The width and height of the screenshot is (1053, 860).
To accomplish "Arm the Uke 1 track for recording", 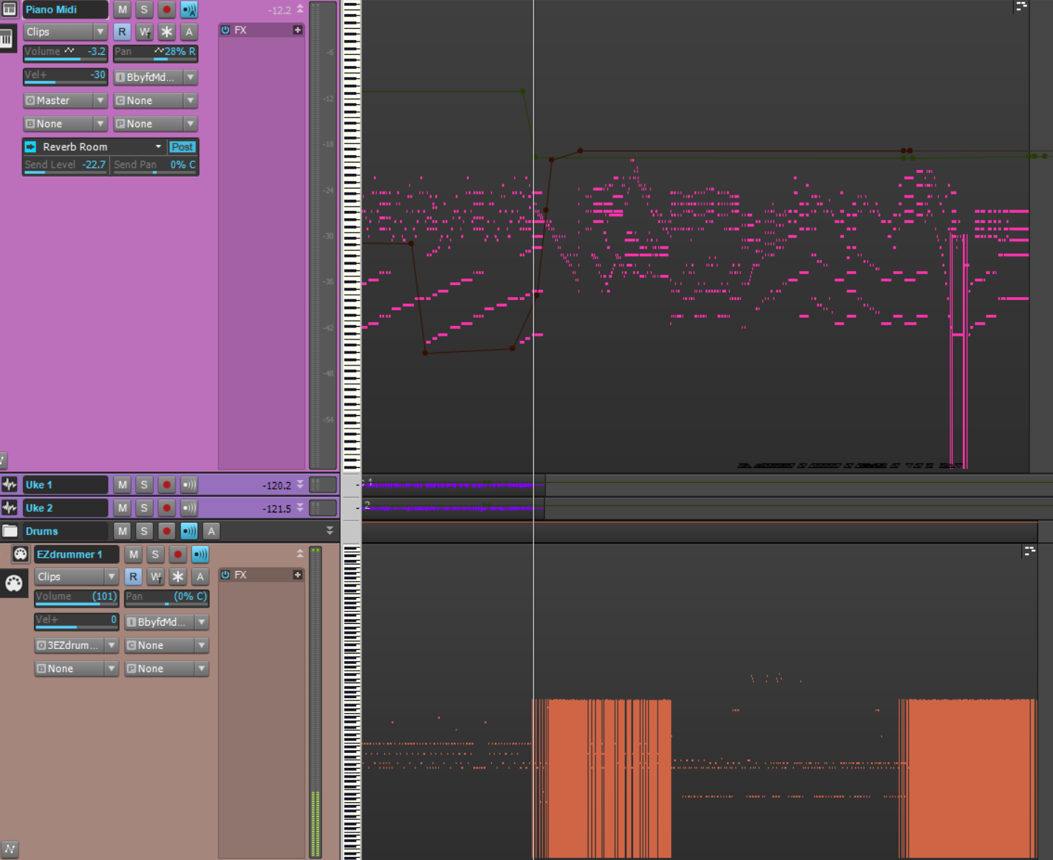I will (x=166, y=485).
